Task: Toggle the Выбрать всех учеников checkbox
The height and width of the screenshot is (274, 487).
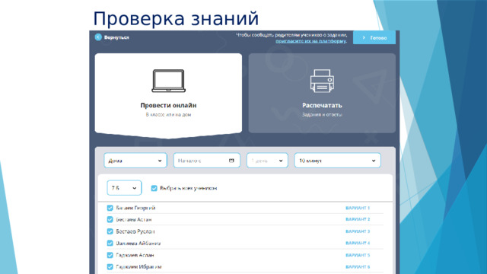Action: click(x=154, y=188)
